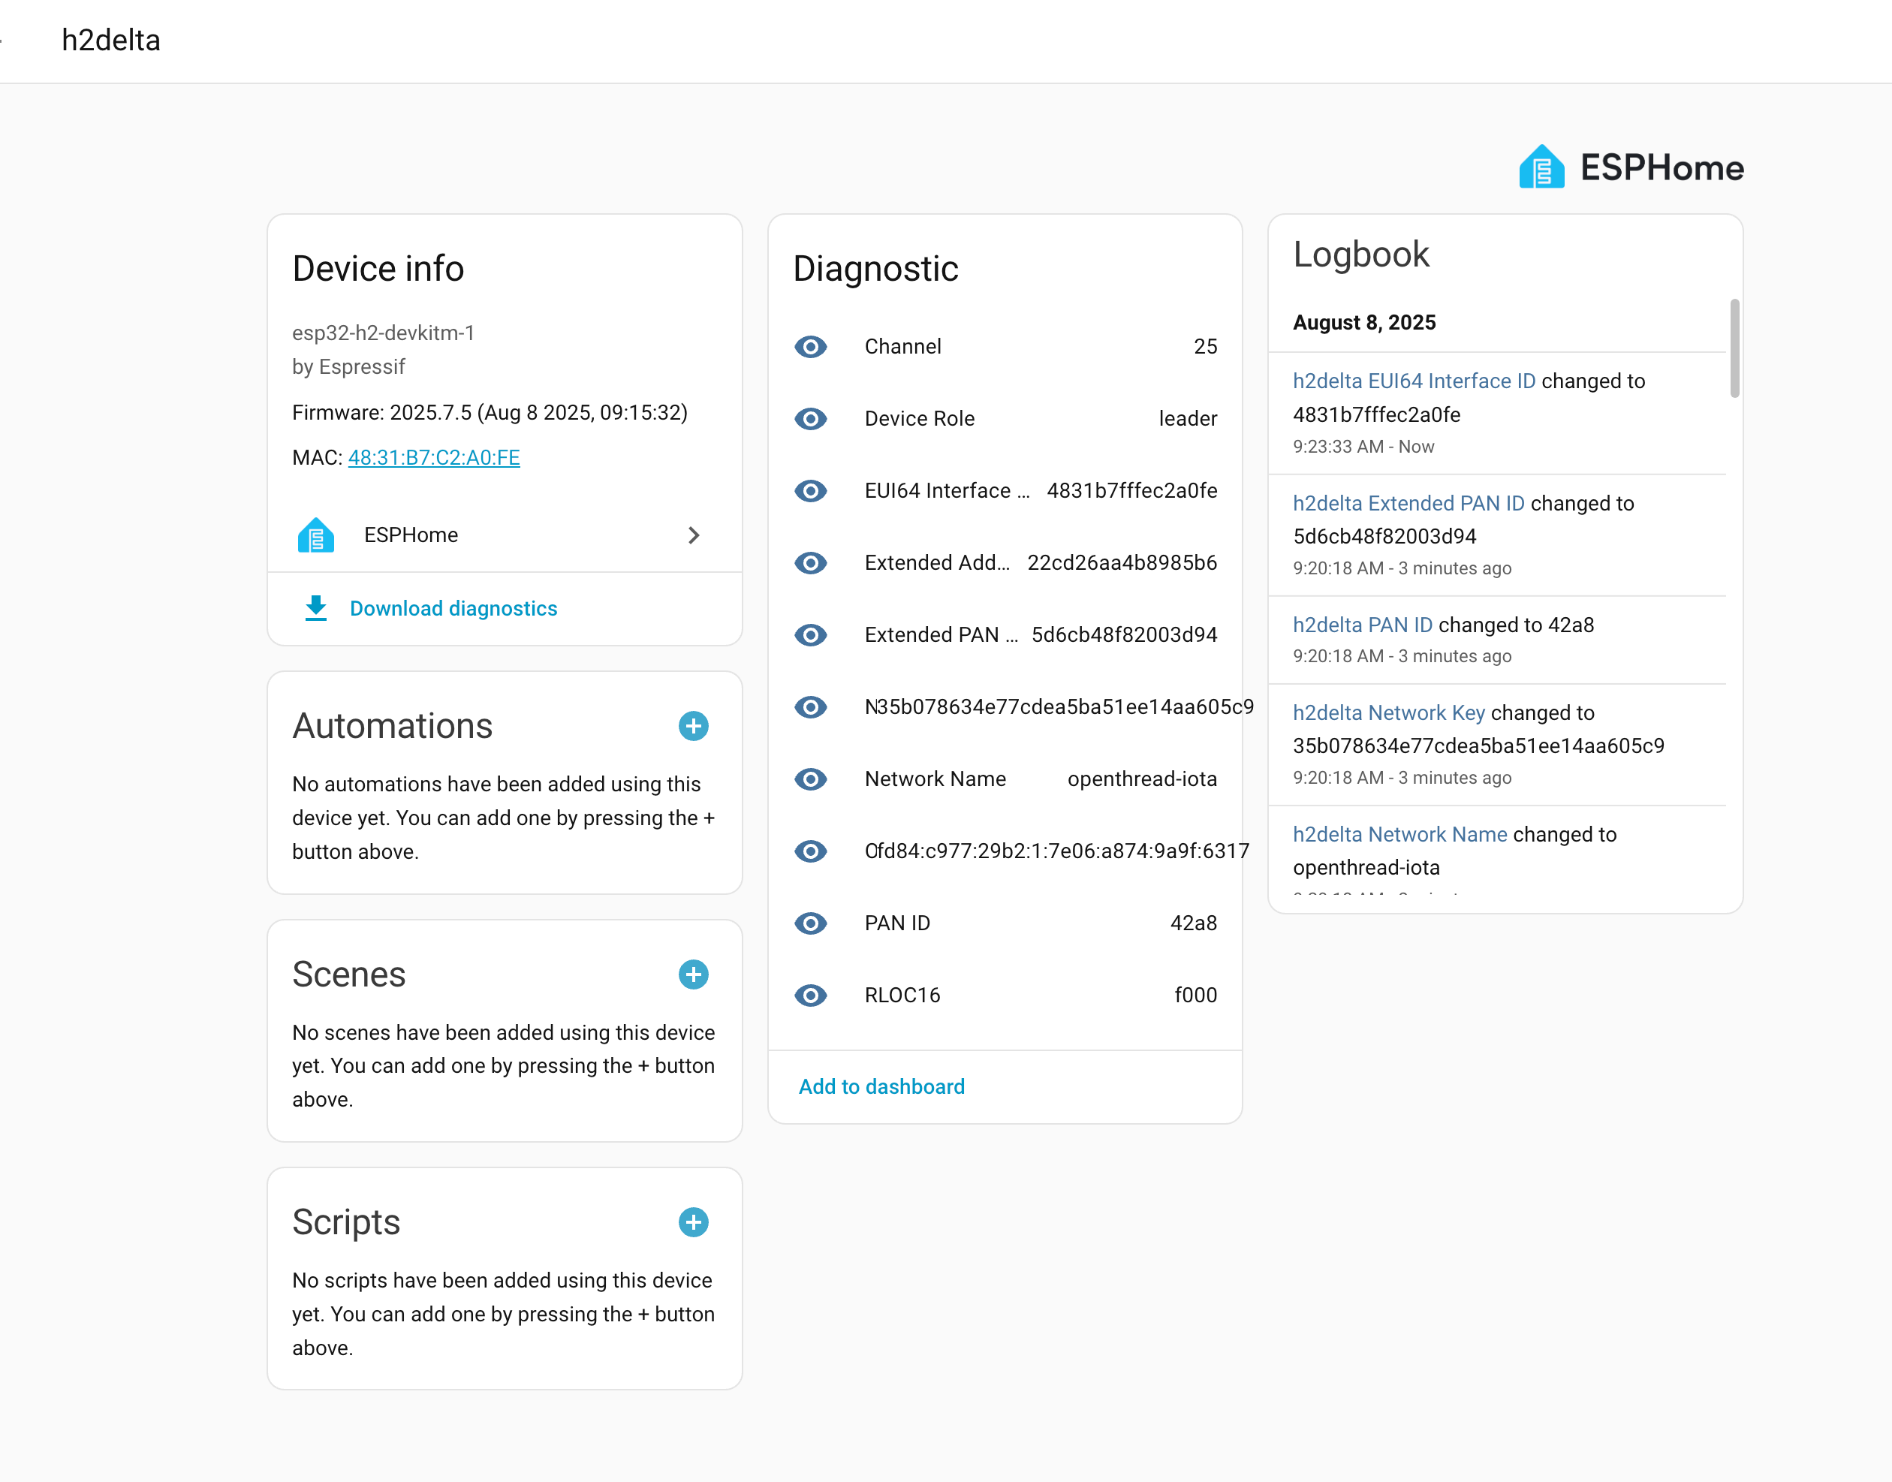
Task: Click the Network Name eye icon
Action: point(810,779)
